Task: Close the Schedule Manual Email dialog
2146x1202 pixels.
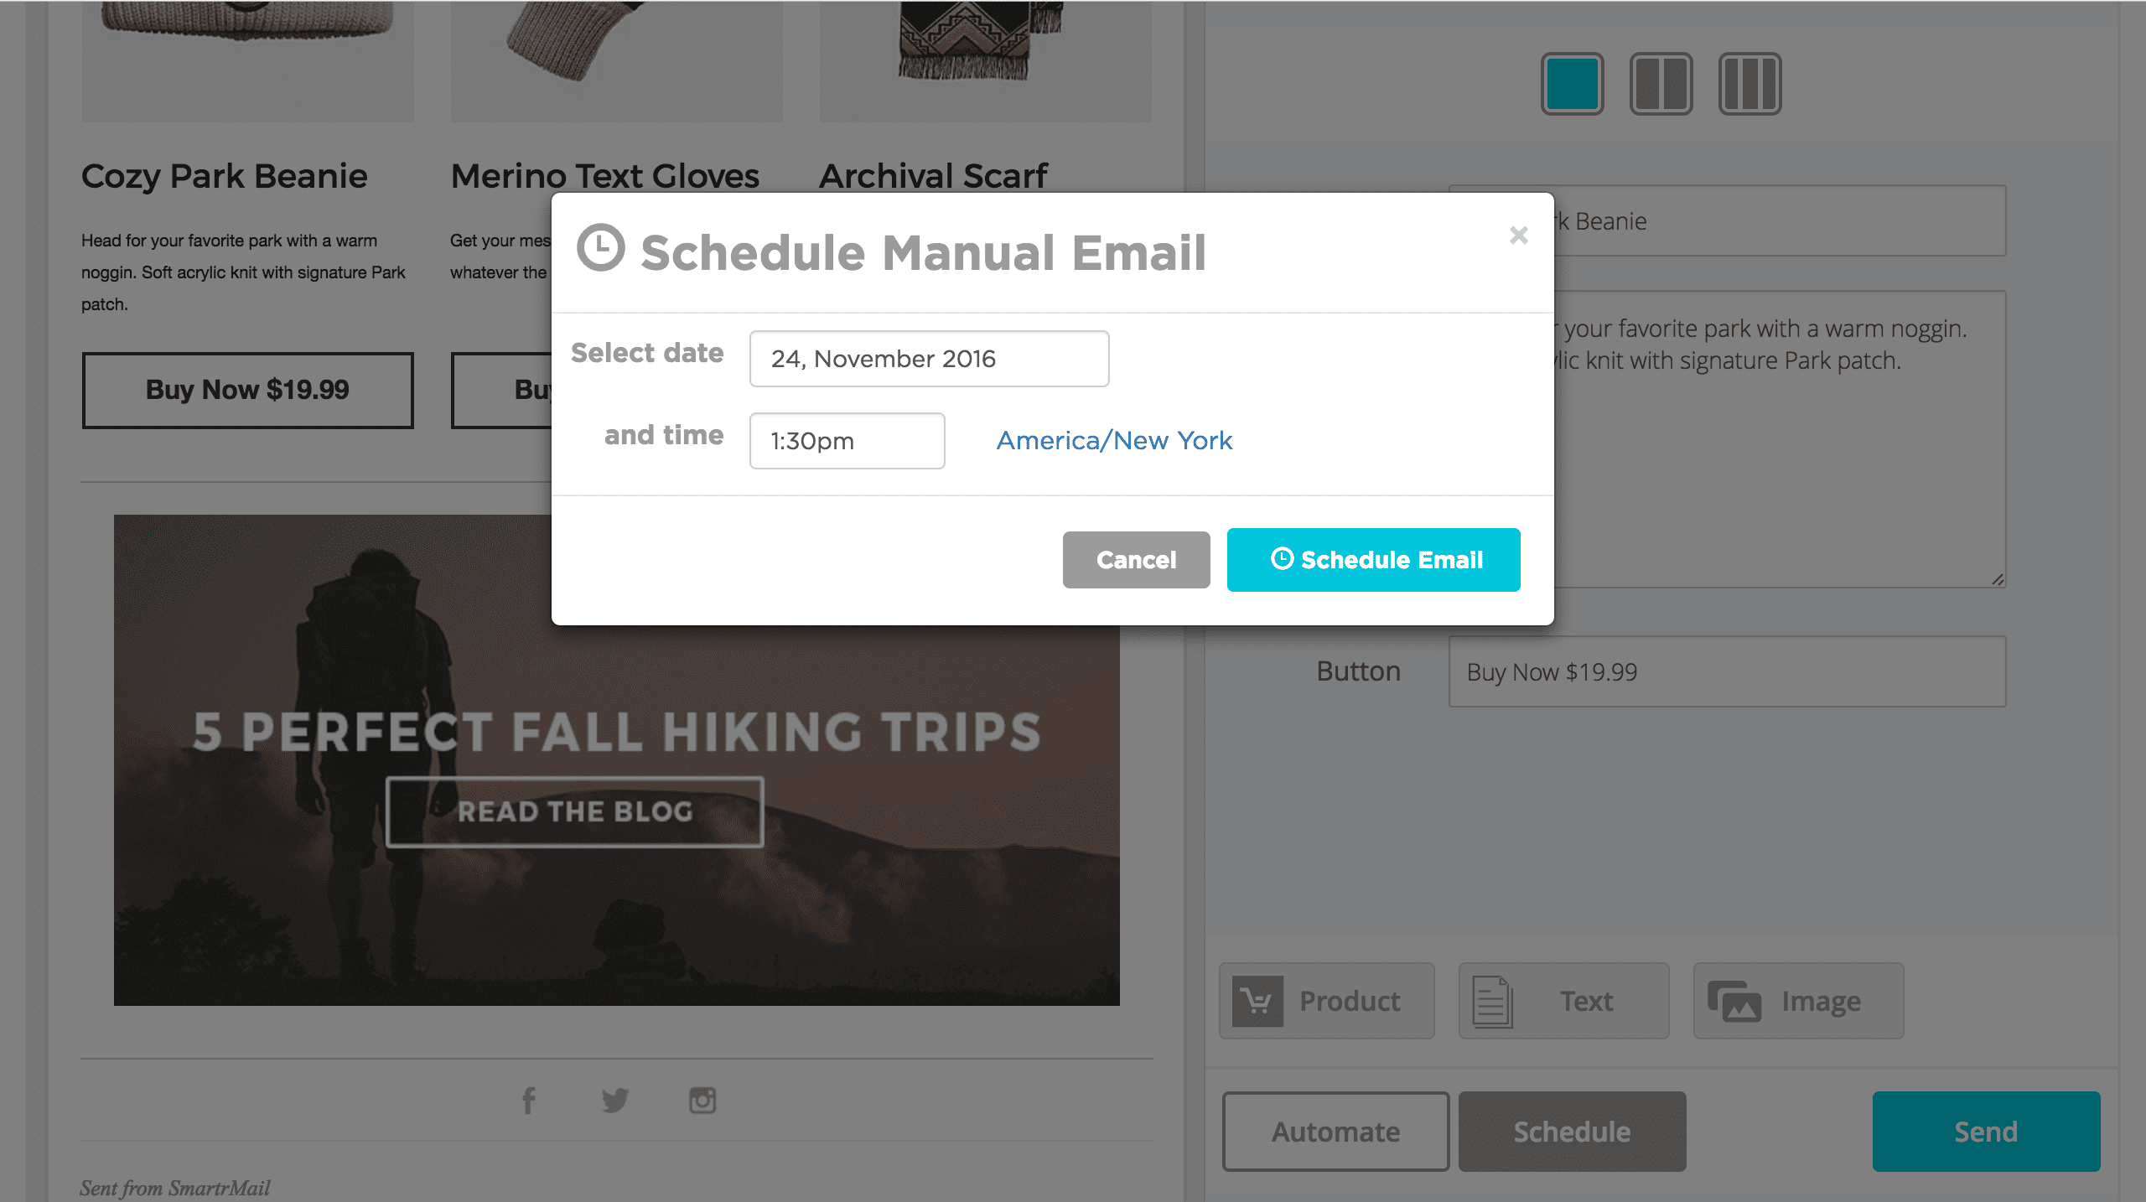Action: (1518, 236)
